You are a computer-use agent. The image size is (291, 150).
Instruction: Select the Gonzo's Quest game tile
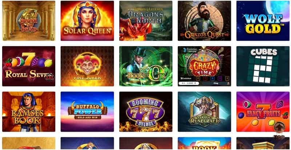pos(204,21)
